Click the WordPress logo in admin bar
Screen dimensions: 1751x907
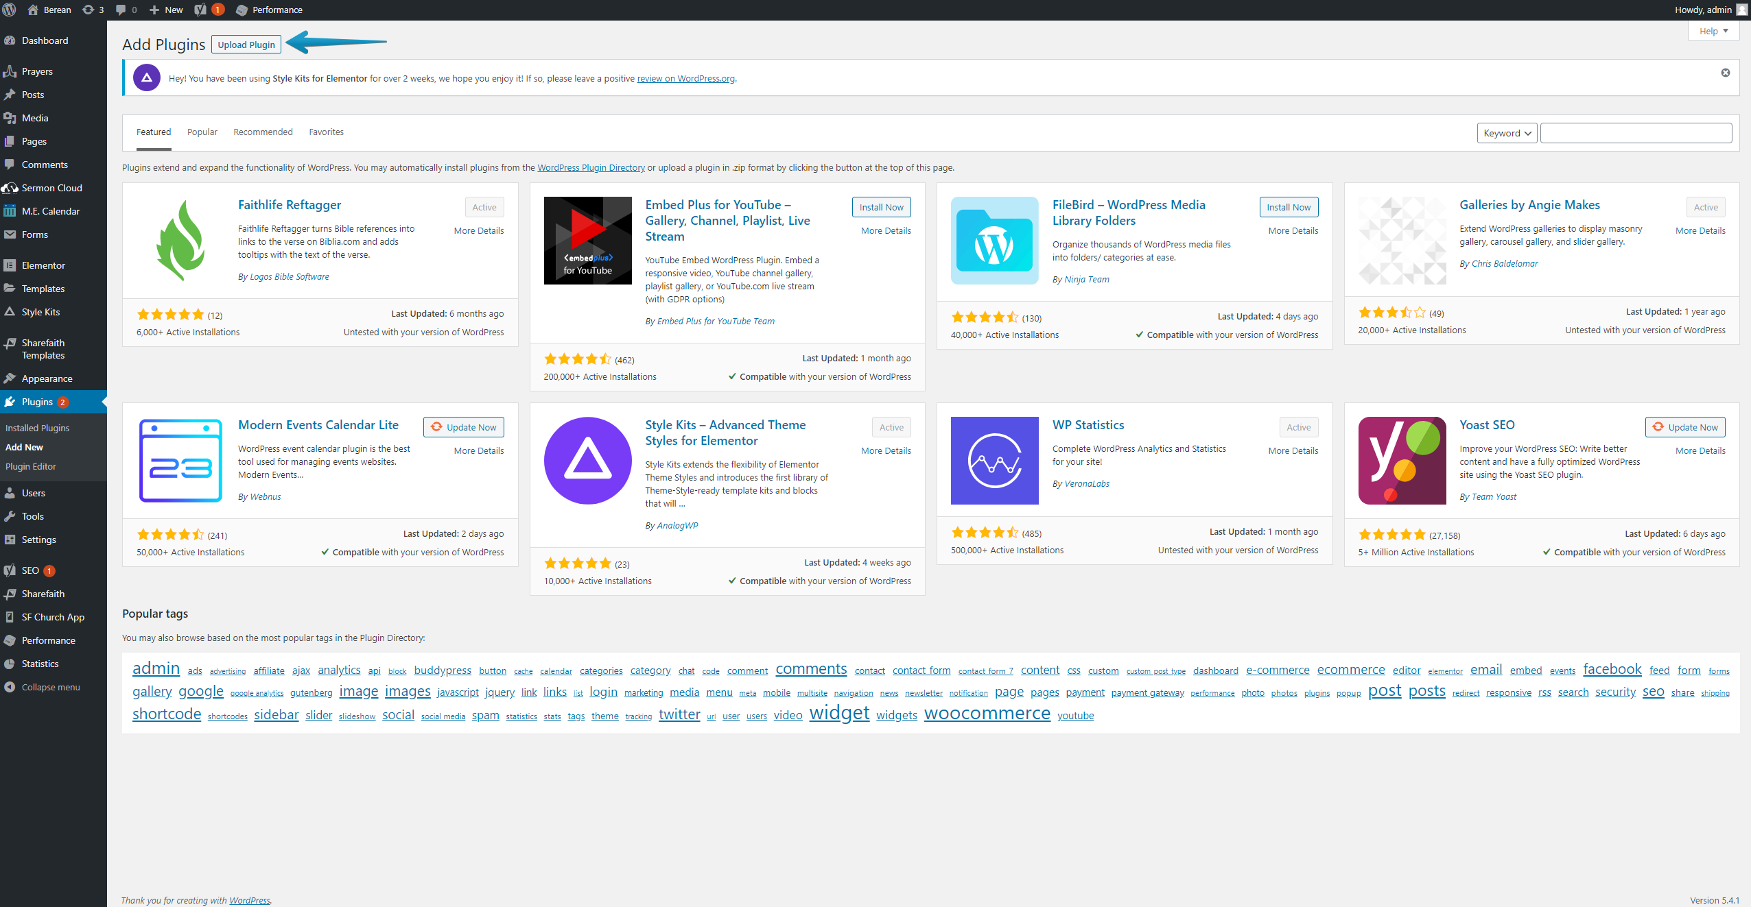click(10, 10)
